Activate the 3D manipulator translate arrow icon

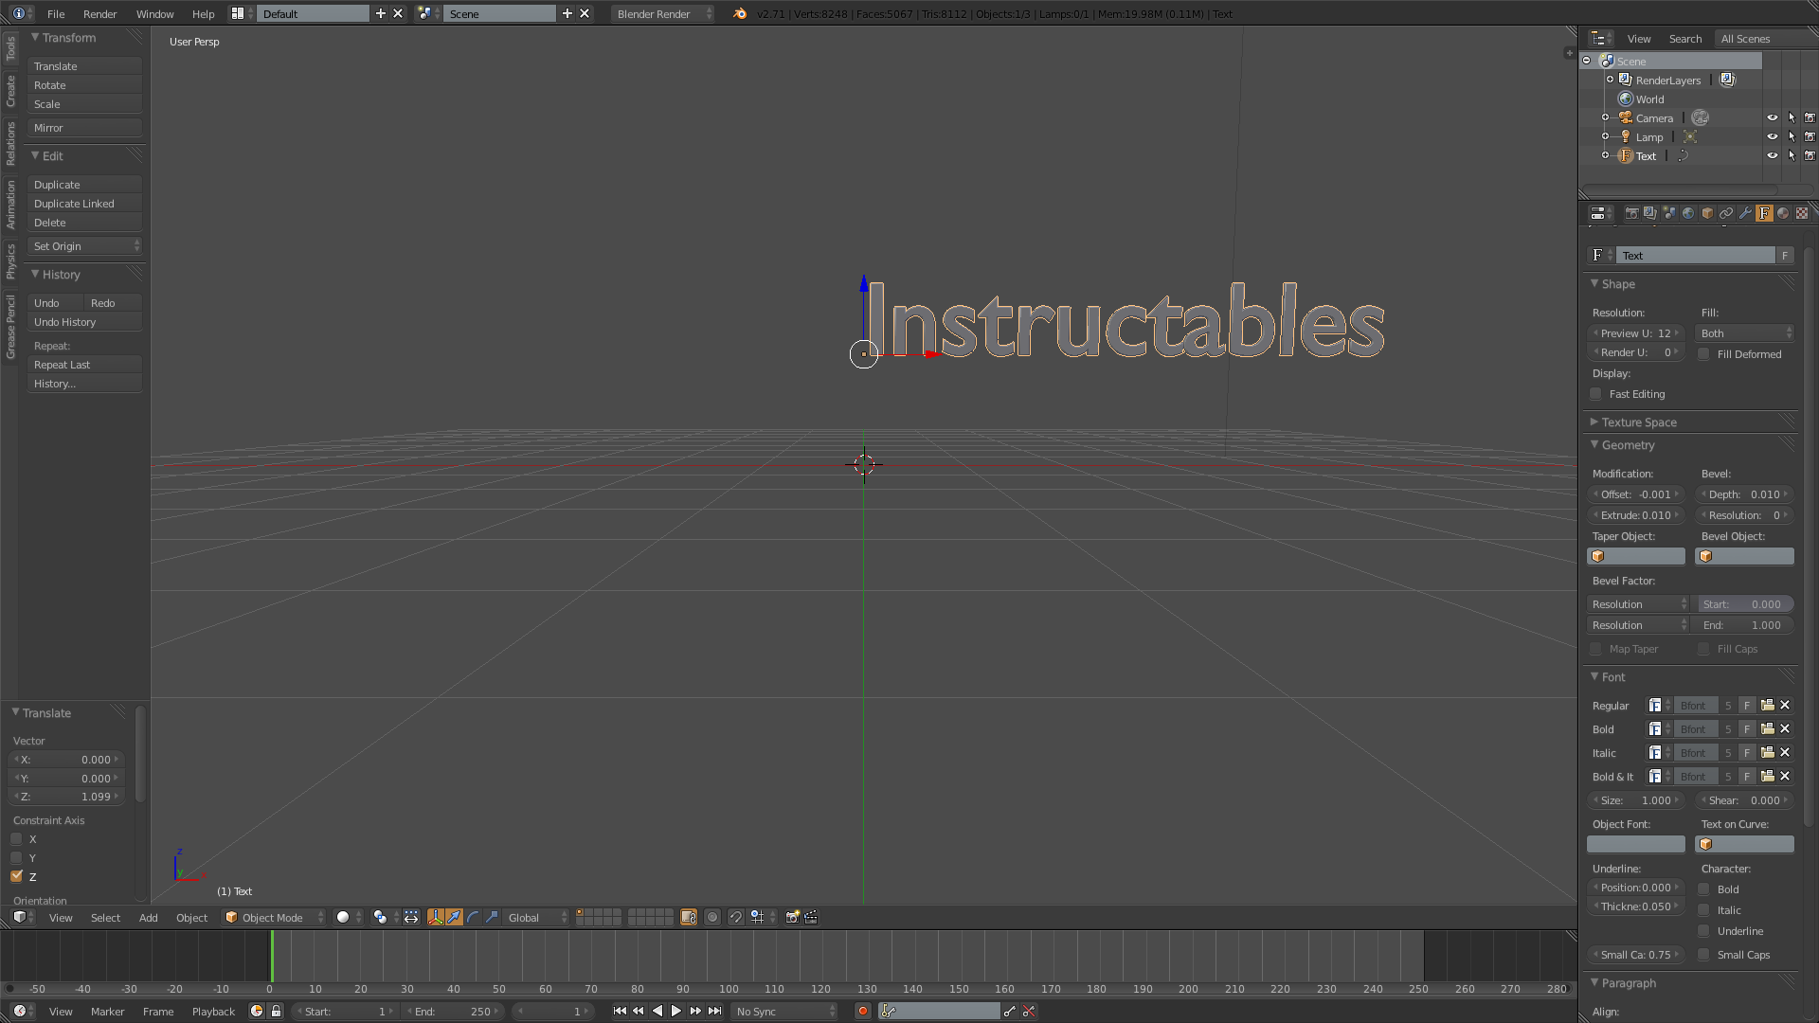pyautogui.click(x=453, y=917)
